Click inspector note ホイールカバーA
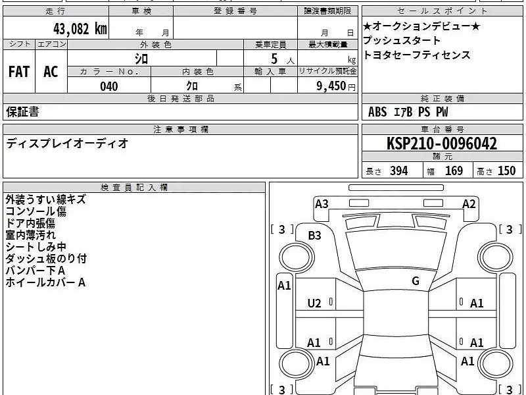 pos(45,282)
